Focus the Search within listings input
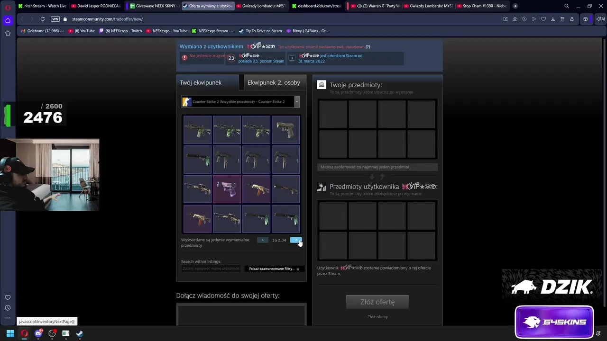 (211, 269)
